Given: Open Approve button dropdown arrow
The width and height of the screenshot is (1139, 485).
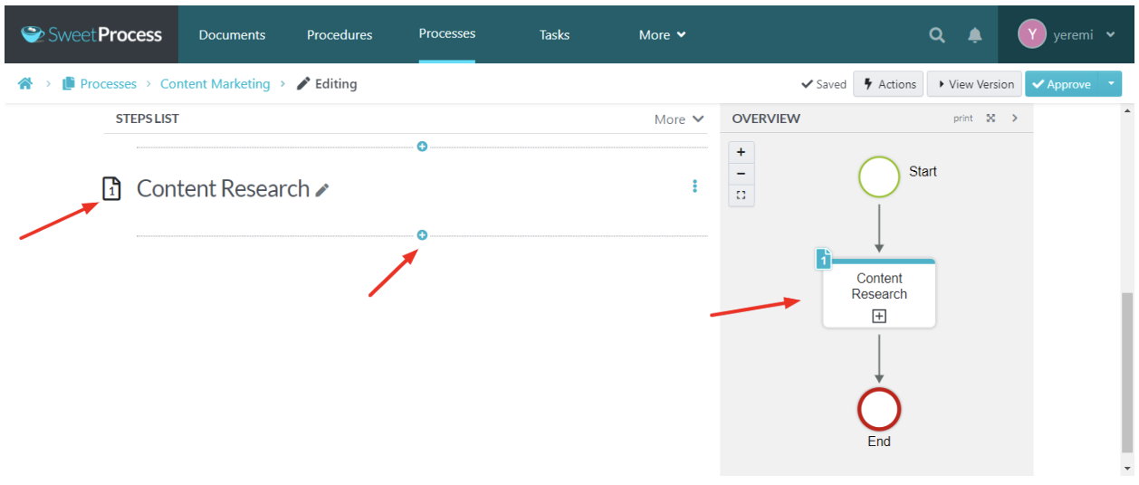Looking at the screenshot, I should [1111, 84].
